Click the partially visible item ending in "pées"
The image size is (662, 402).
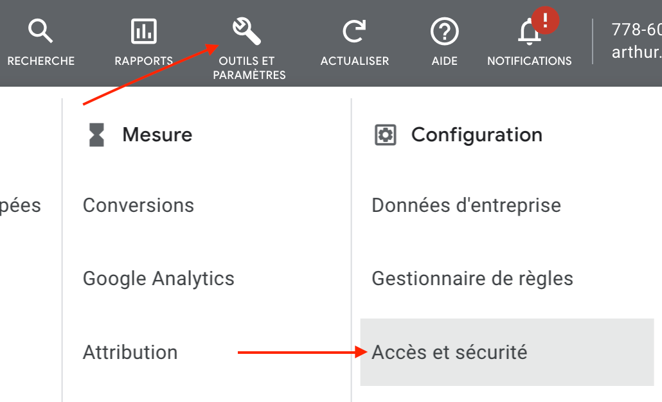[x=21, y=205]
